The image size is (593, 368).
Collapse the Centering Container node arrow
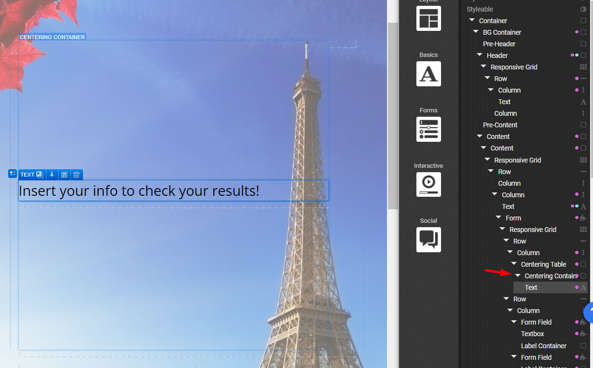(x=518, y=275)
